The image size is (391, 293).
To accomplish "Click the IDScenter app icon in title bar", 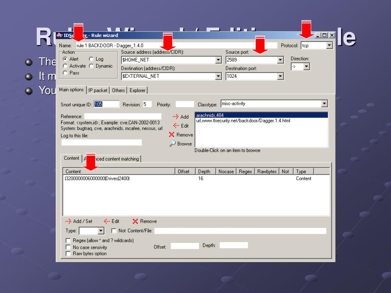I will pos(59,35).
